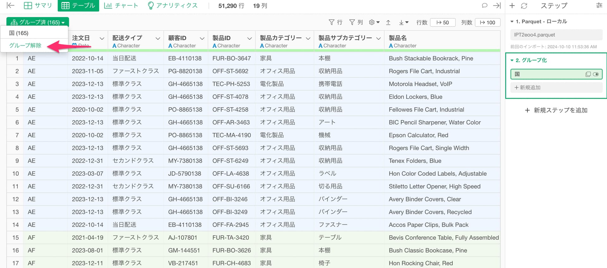Open the アナリティクス view tab
The height and width of the screenshot is (268, 607).
point(173,5)
